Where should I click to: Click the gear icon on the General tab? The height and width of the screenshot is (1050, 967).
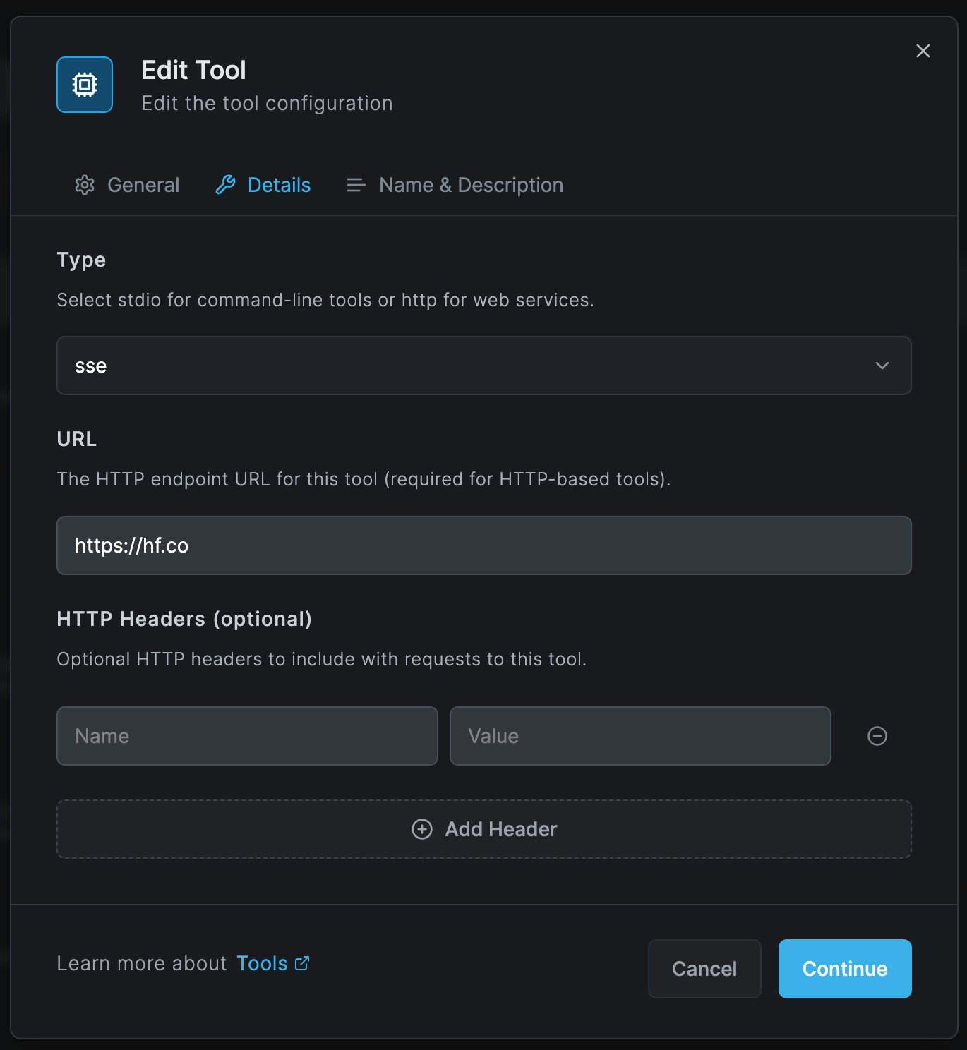pyautogui.click(x=85, y=185)
